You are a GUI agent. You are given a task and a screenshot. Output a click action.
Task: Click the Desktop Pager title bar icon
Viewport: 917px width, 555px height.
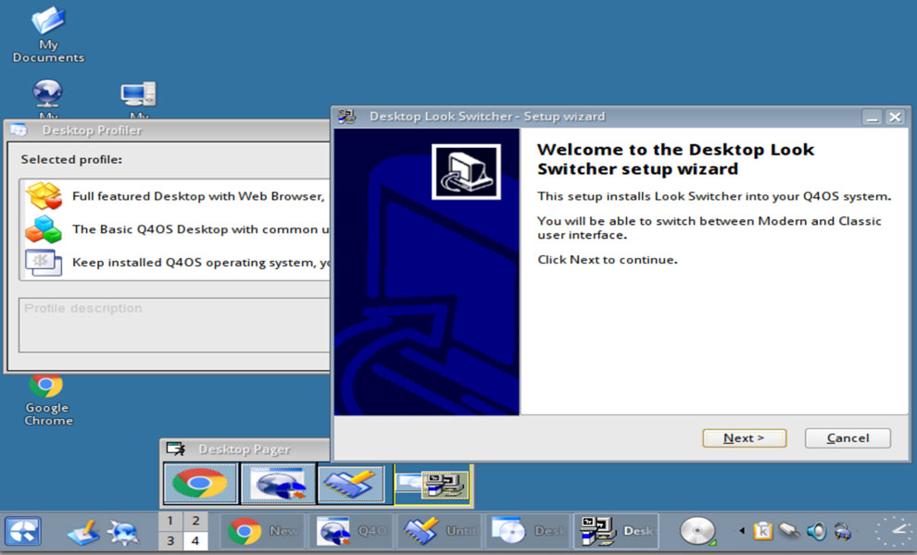pos(175,449)
